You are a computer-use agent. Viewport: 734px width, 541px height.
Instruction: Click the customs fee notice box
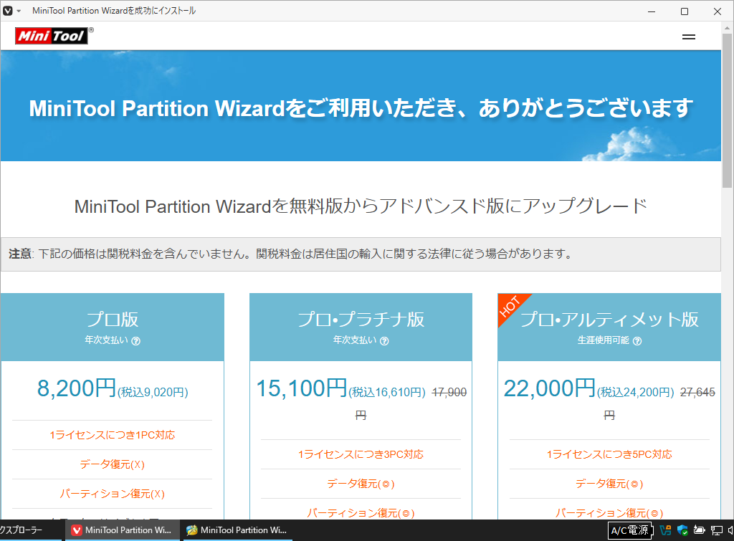361,254
